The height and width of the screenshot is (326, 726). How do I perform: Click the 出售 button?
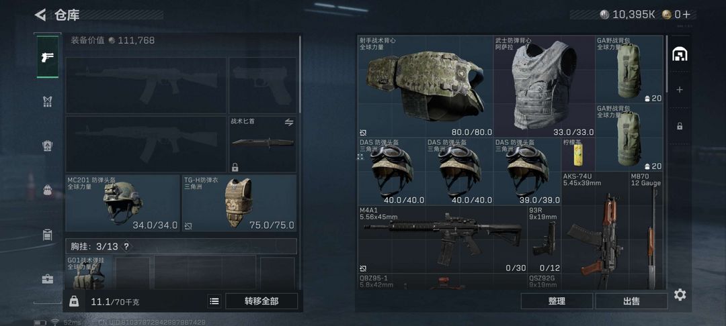[631, 301]
